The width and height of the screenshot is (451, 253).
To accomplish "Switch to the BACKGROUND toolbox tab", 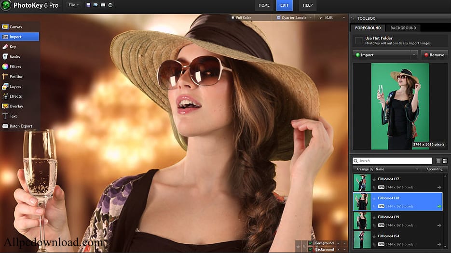I will coord(403,28).
